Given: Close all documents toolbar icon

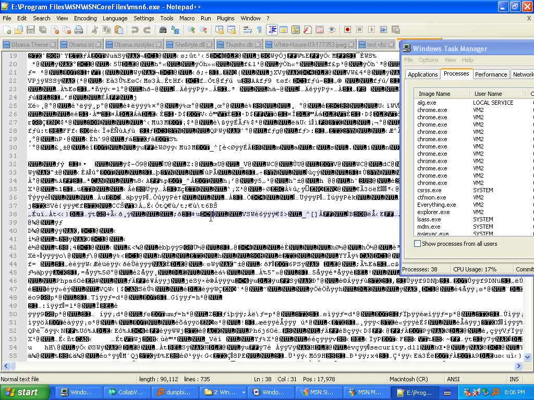Looking at the screenshot, I should pos(67,30).
